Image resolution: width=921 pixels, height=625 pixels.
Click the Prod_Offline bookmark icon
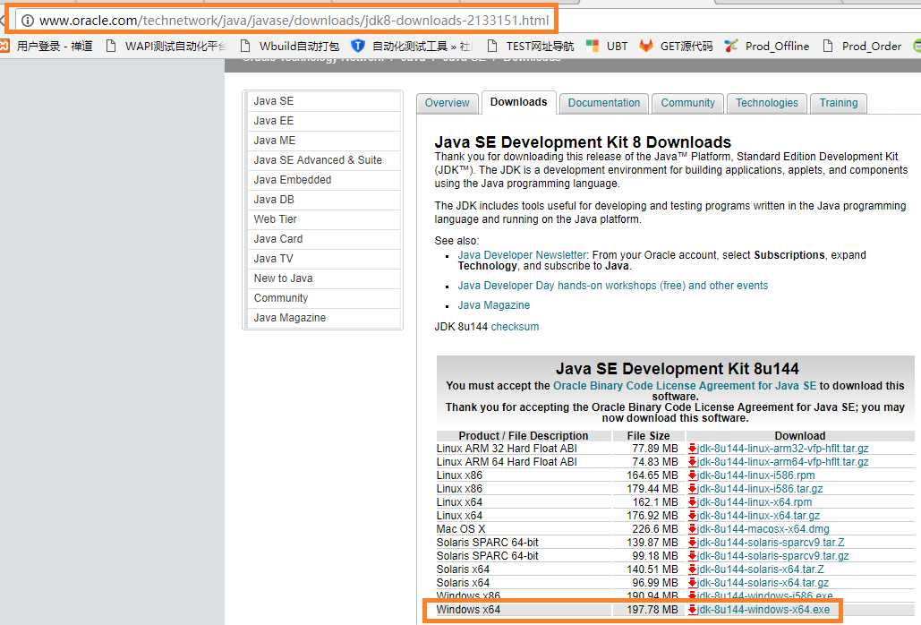[730, 46]
